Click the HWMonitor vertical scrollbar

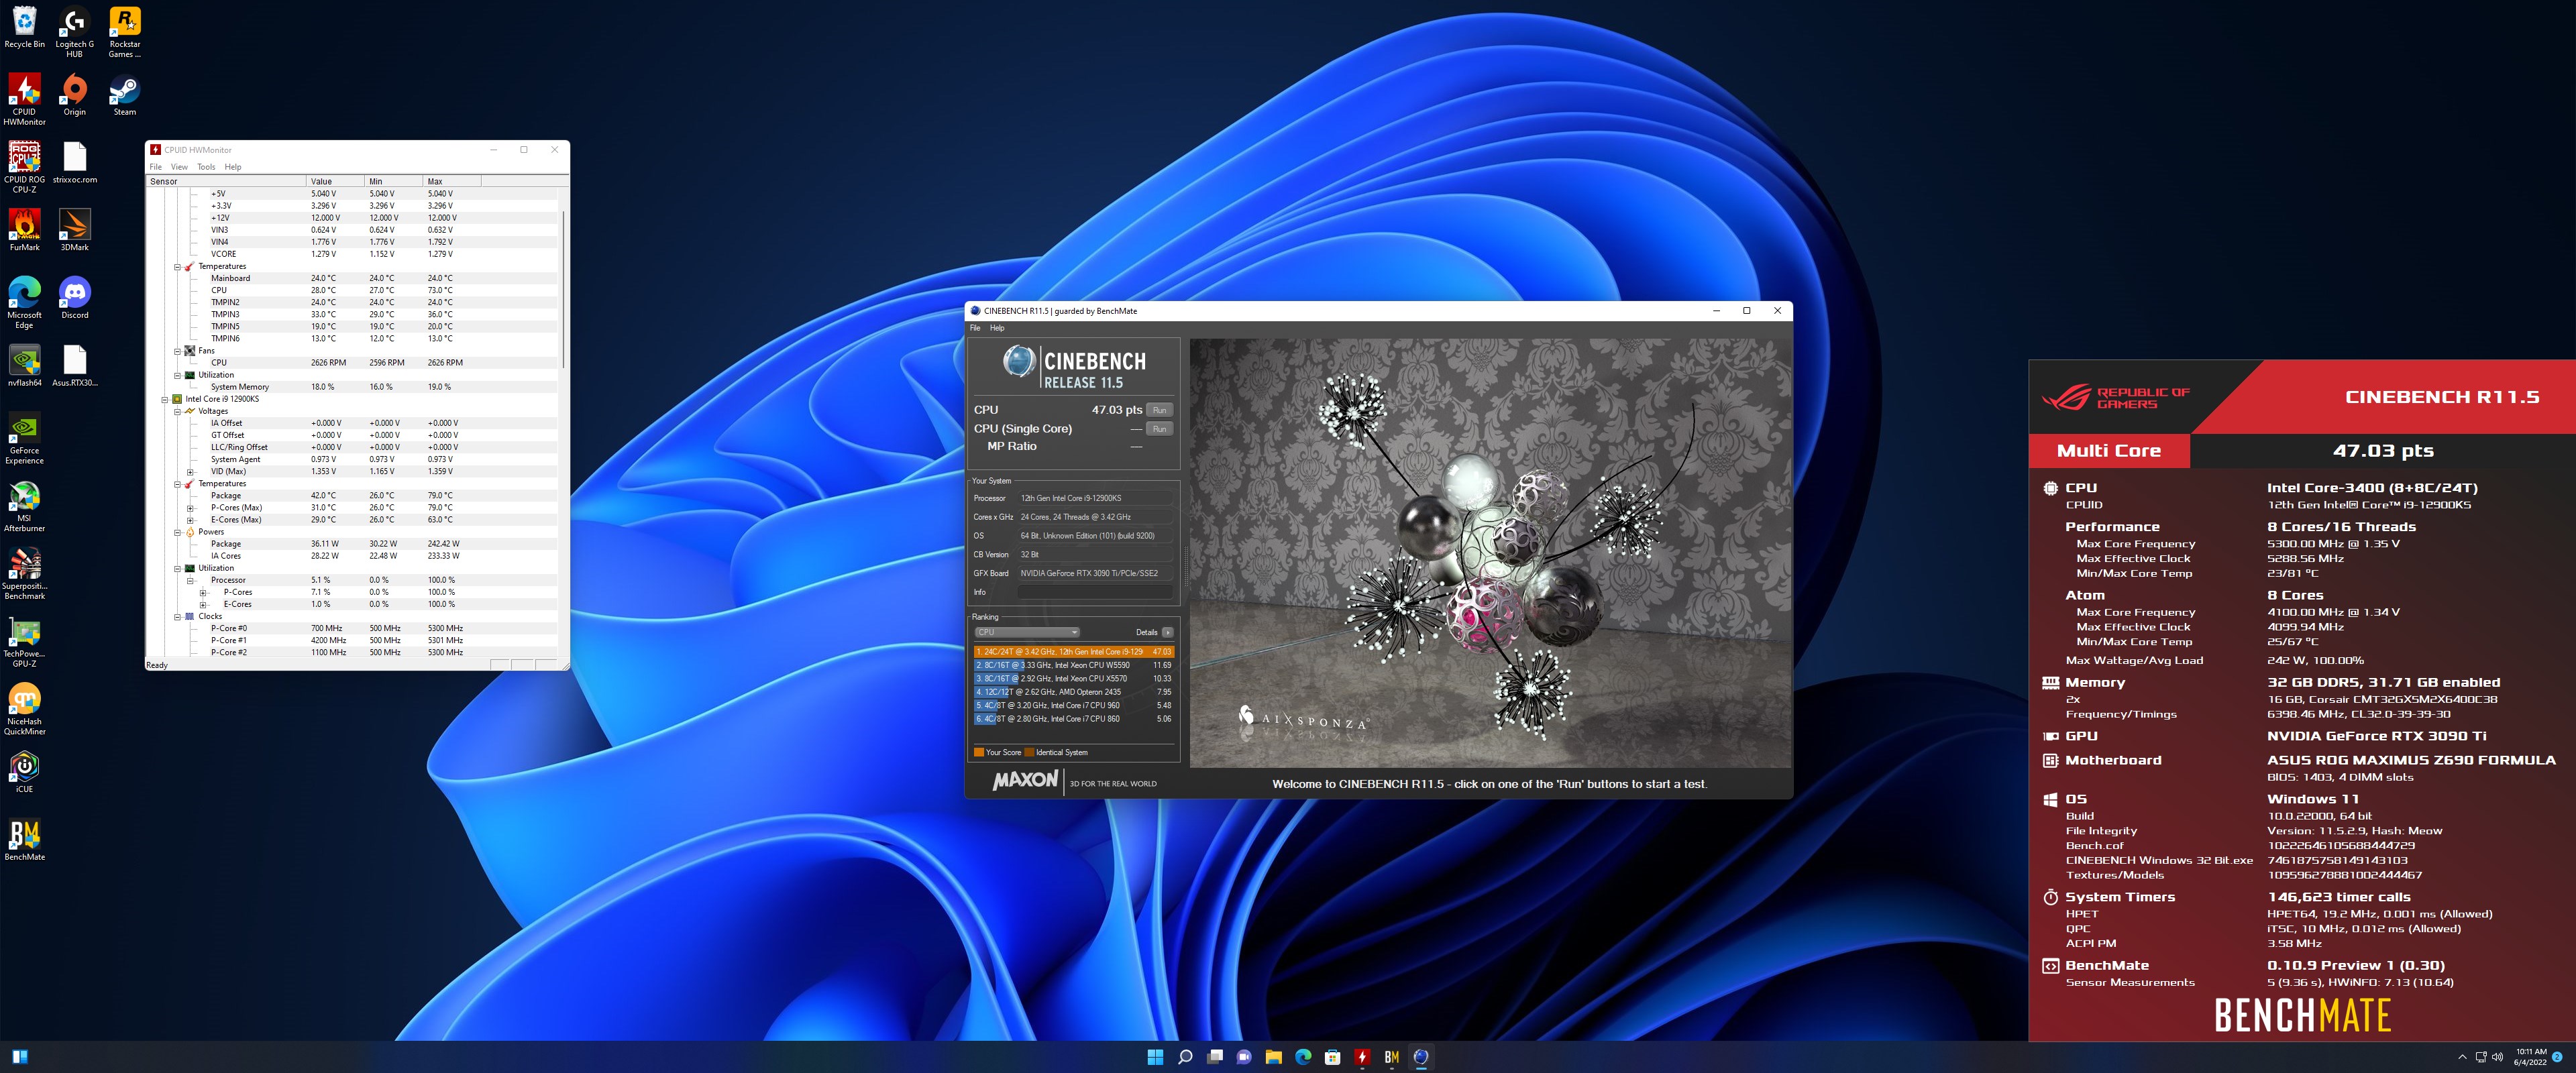tap(564, 290)
